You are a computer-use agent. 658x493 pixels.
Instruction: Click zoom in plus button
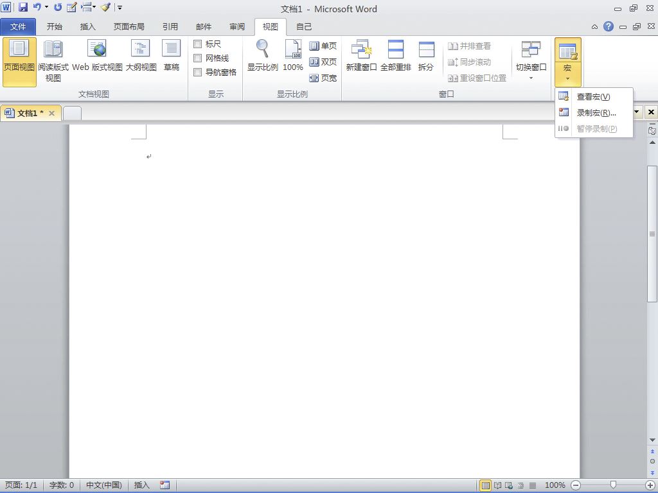click(x=650, y=485)
